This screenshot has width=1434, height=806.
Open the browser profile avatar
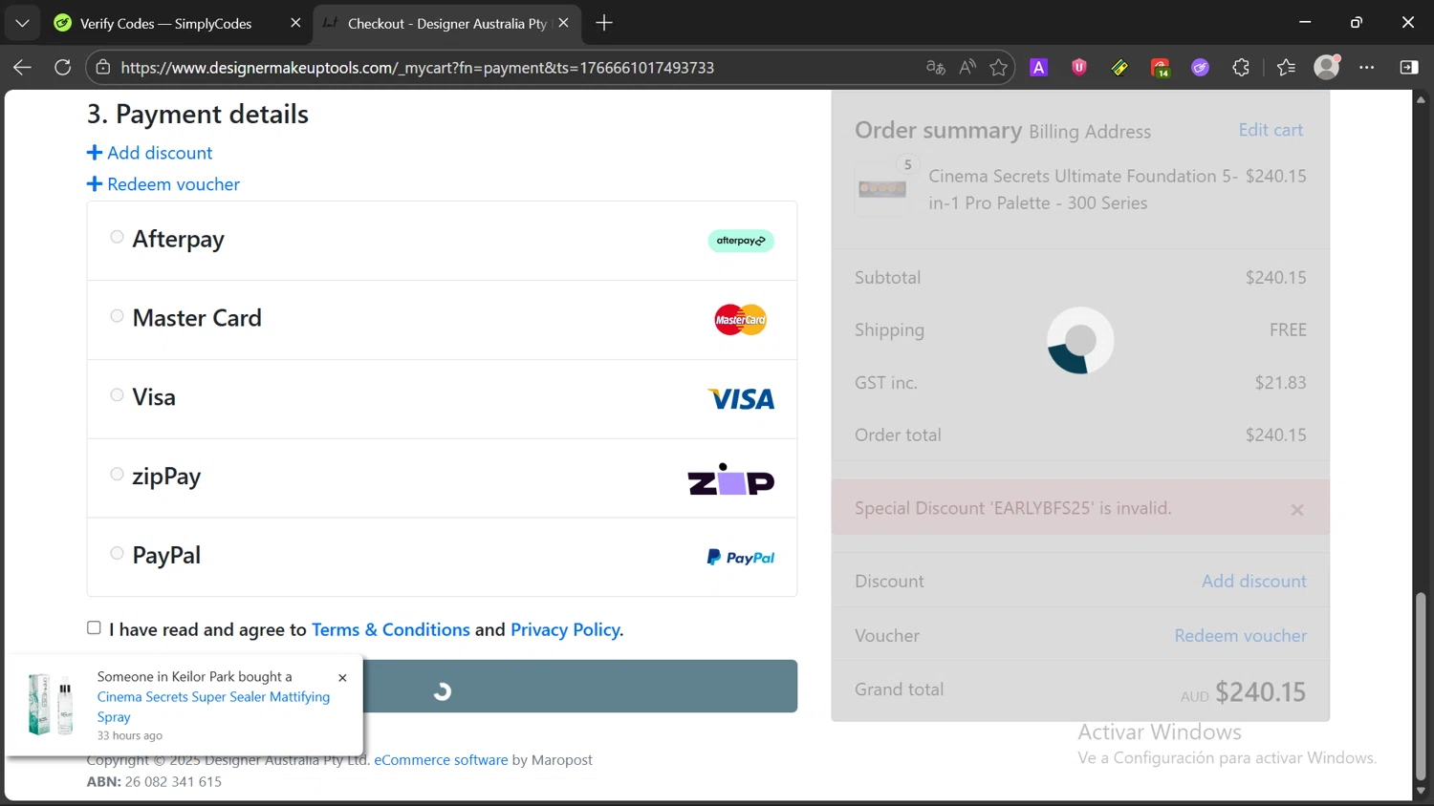click(x=1327, y=67)
